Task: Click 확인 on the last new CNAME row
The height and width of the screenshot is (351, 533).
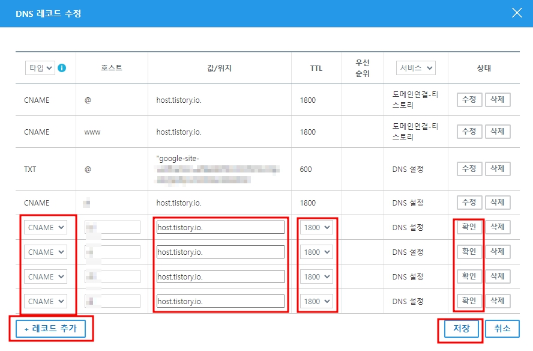Action: pyautogui.click(x=469, y=301)
